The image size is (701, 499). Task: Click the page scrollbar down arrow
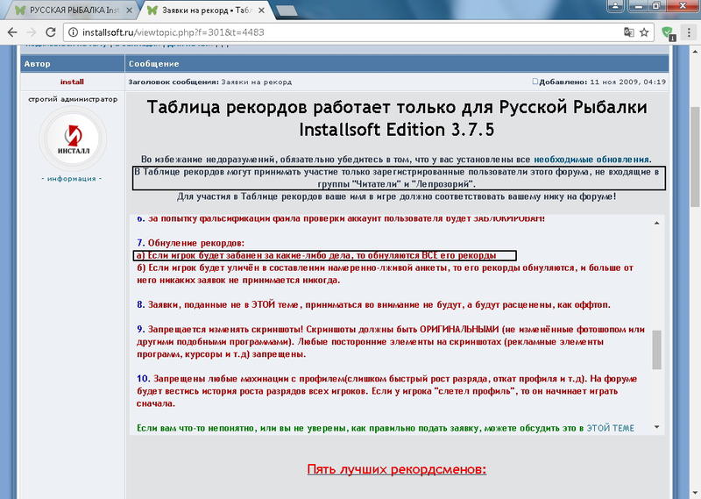point(694,494)
